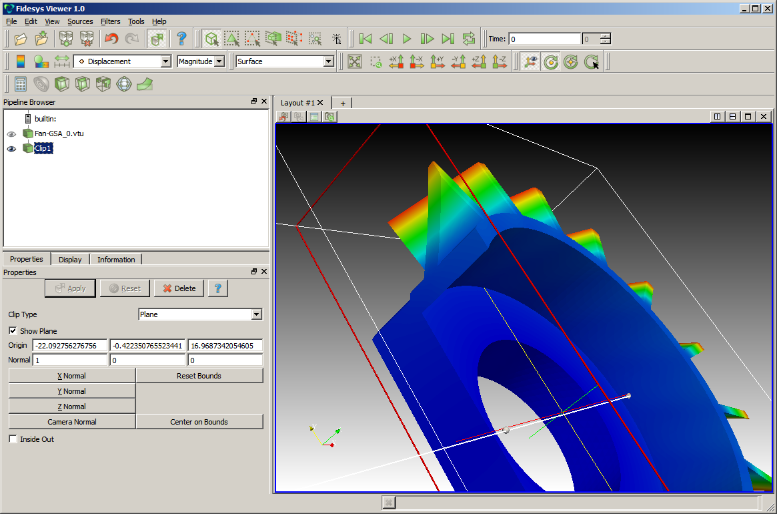777x514 pixels.
Task: Expand the Surface representation dropdown
Action: click(285, 61)
